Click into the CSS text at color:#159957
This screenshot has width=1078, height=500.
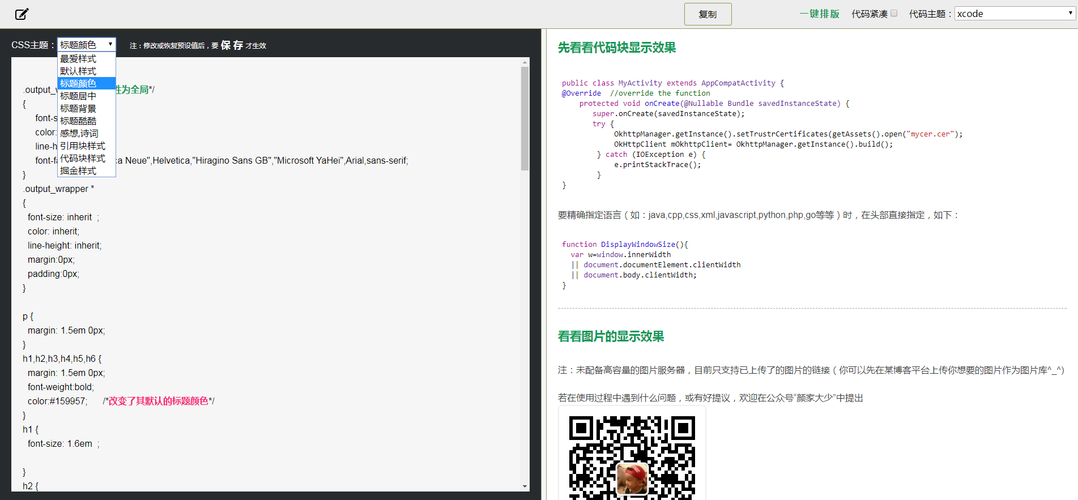coord(57,401)
